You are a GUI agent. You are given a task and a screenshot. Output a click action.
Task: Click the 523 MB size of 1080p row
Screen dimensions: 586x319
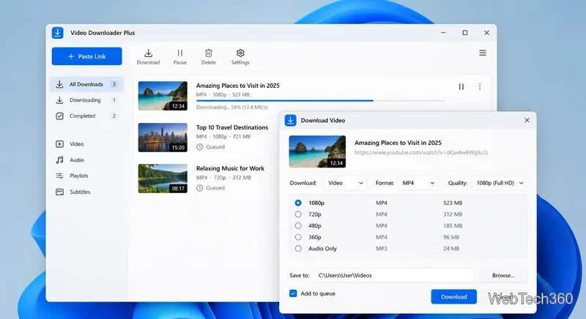coord(453,203)
